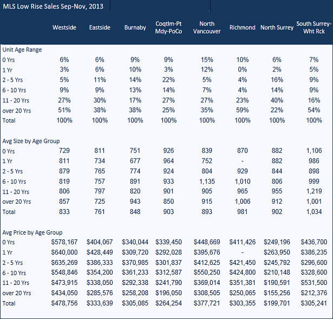Select the size value 1,135 under North Vancouver
This screenshot has height=319, width=333.
tap(207, 181)
